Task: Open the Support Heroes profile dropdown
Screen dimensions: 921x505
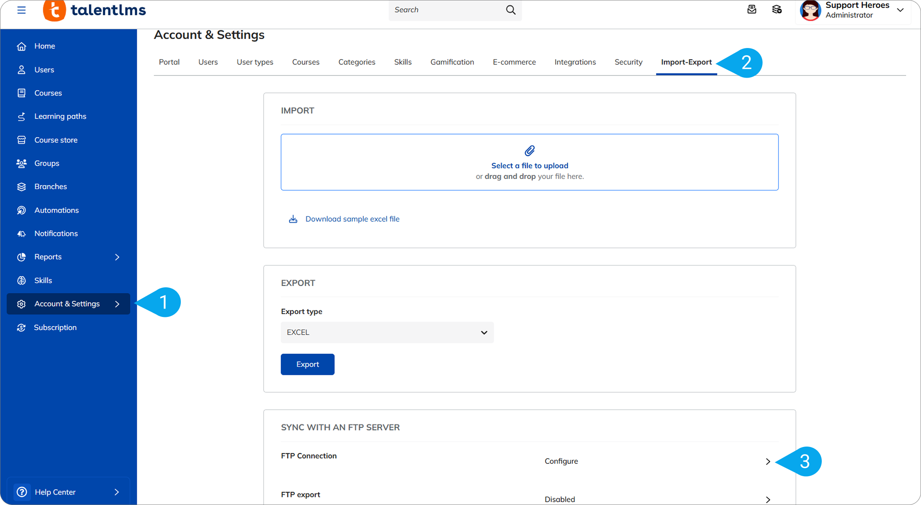Action: (900, 10)
